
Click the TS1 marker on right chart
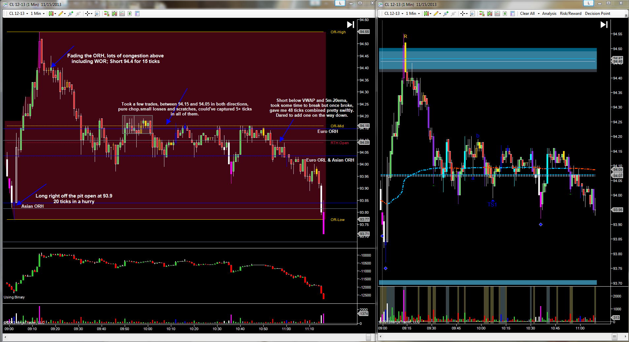492,204
